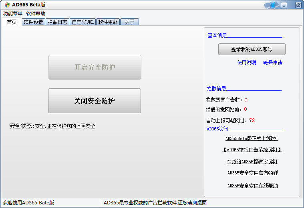Open the AD365举报广告系统 link
The image size is (304, 208).
252,150
